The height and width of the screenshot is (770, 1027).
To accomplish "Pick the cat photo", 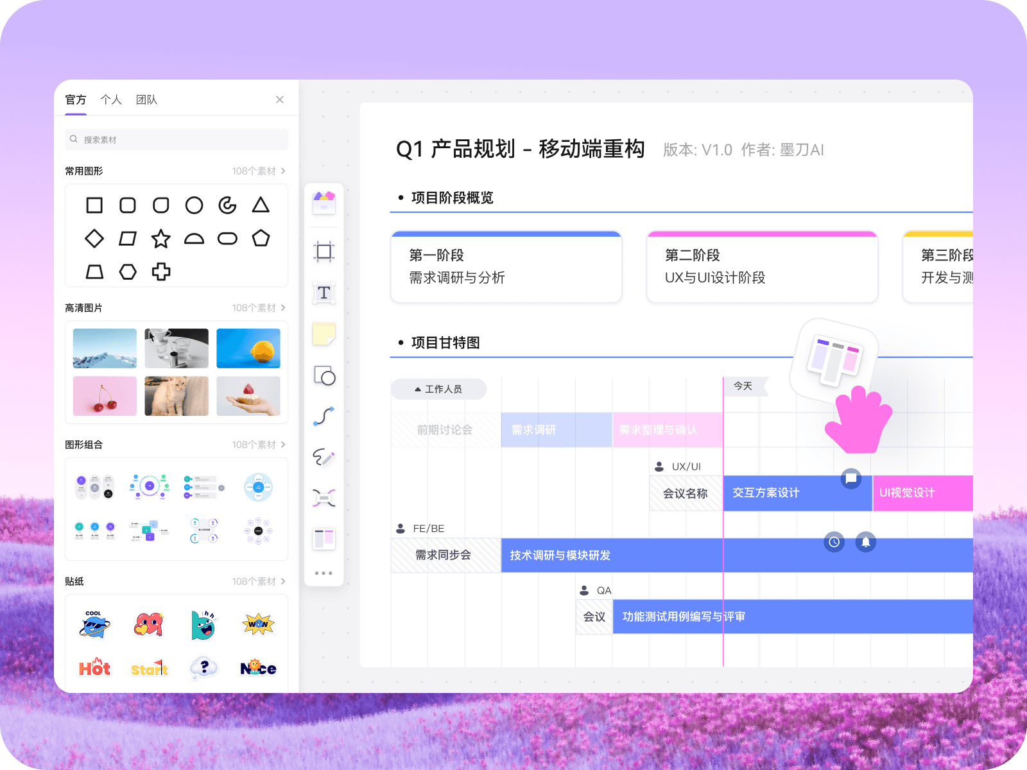I will click(x=177, y=396).
